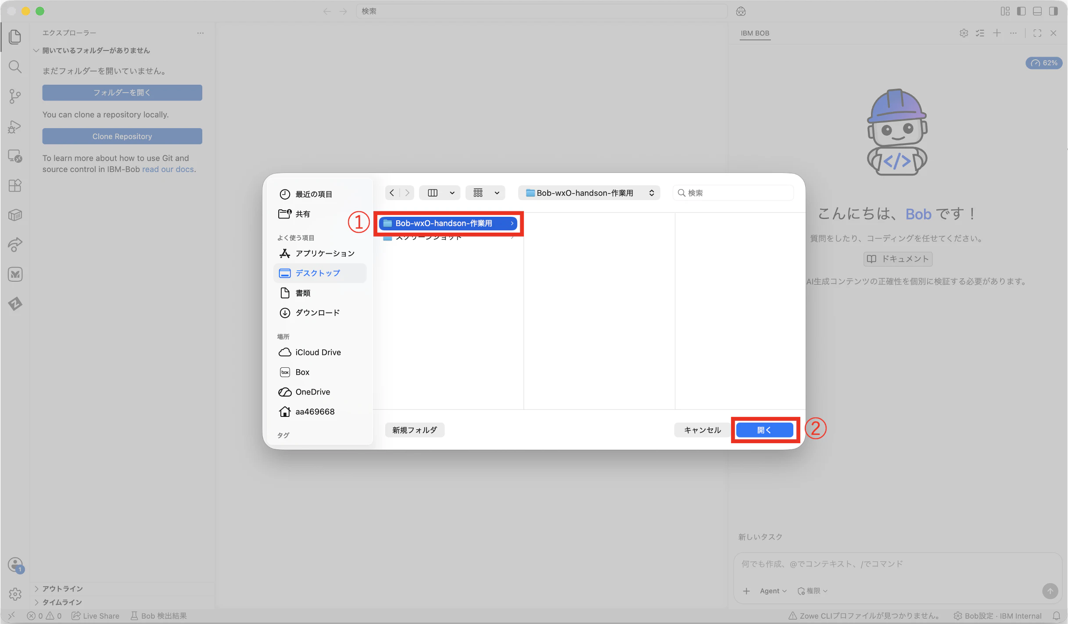The image size is (1068, 624).
Task: Click the Customize Layout icon in title bar
Action: (x=1005, y=11)
